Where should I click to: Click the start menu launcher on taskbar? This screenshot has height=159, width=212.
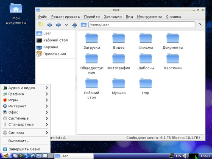[x=6, y=156]
